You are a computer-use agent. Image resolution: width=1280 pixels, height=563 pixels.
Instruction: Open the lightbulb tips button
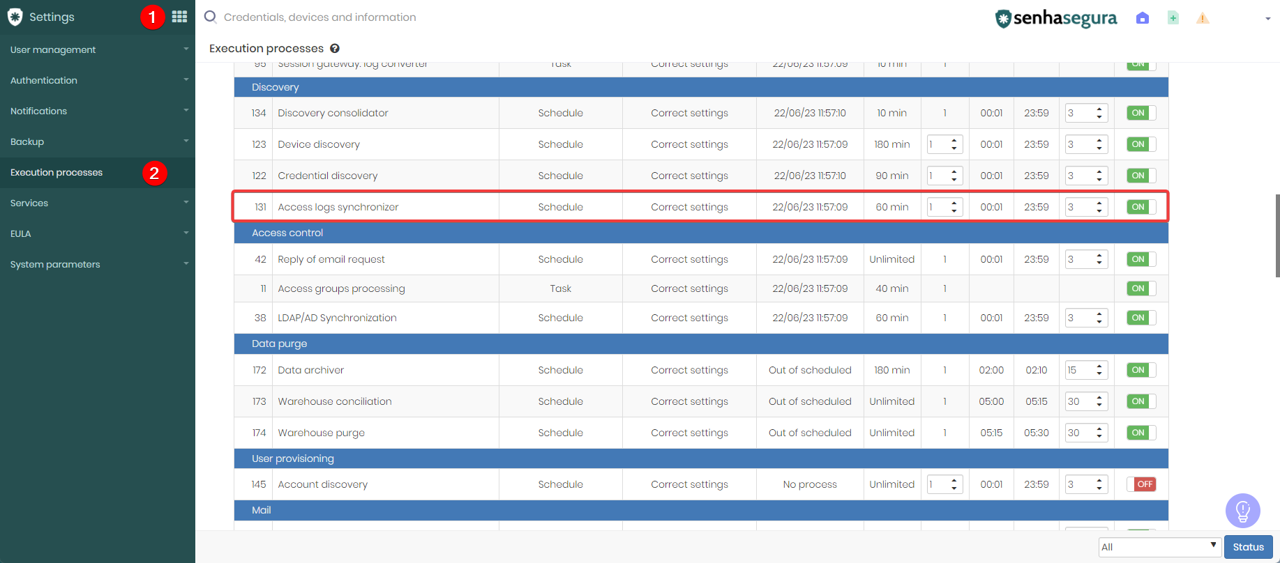(1243, 511)
